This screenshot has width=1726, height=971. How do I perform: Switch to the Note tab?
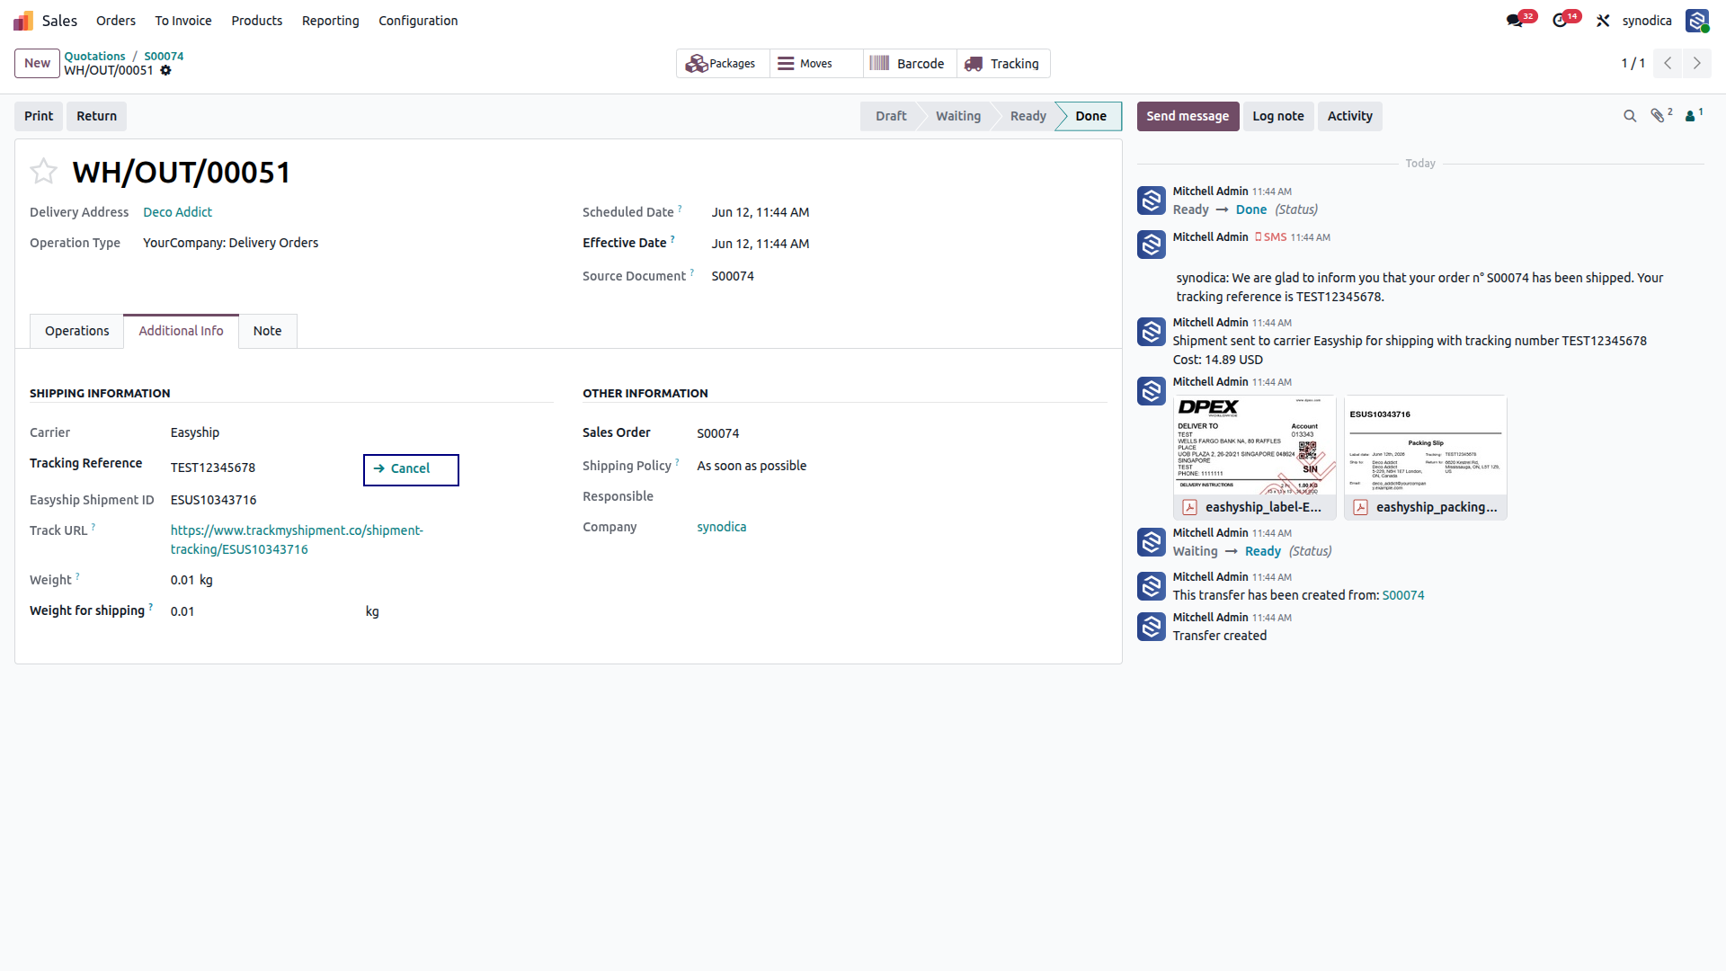click(x=268, y=331)
